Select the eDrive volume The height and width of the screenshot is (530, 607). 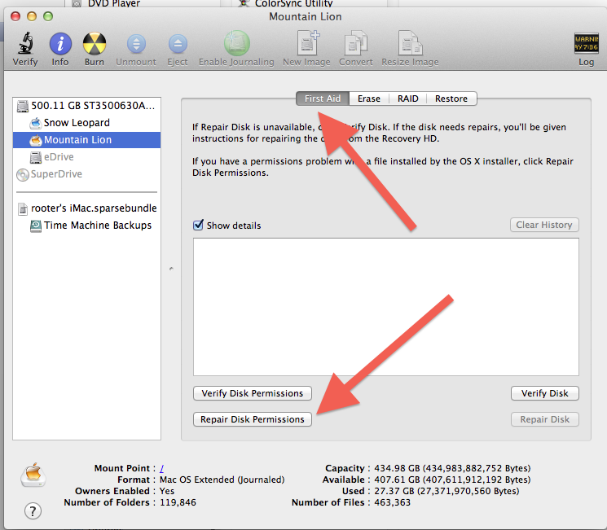[86, 156]
